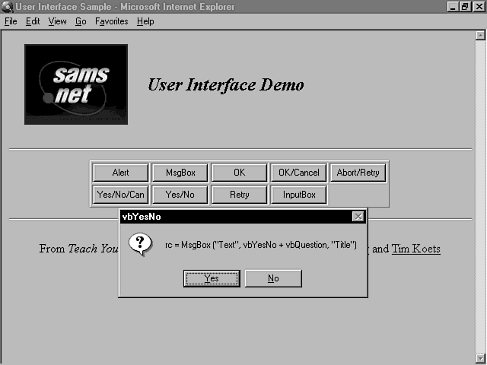
Task: Open the File menu
Action: tap(11, 21)
